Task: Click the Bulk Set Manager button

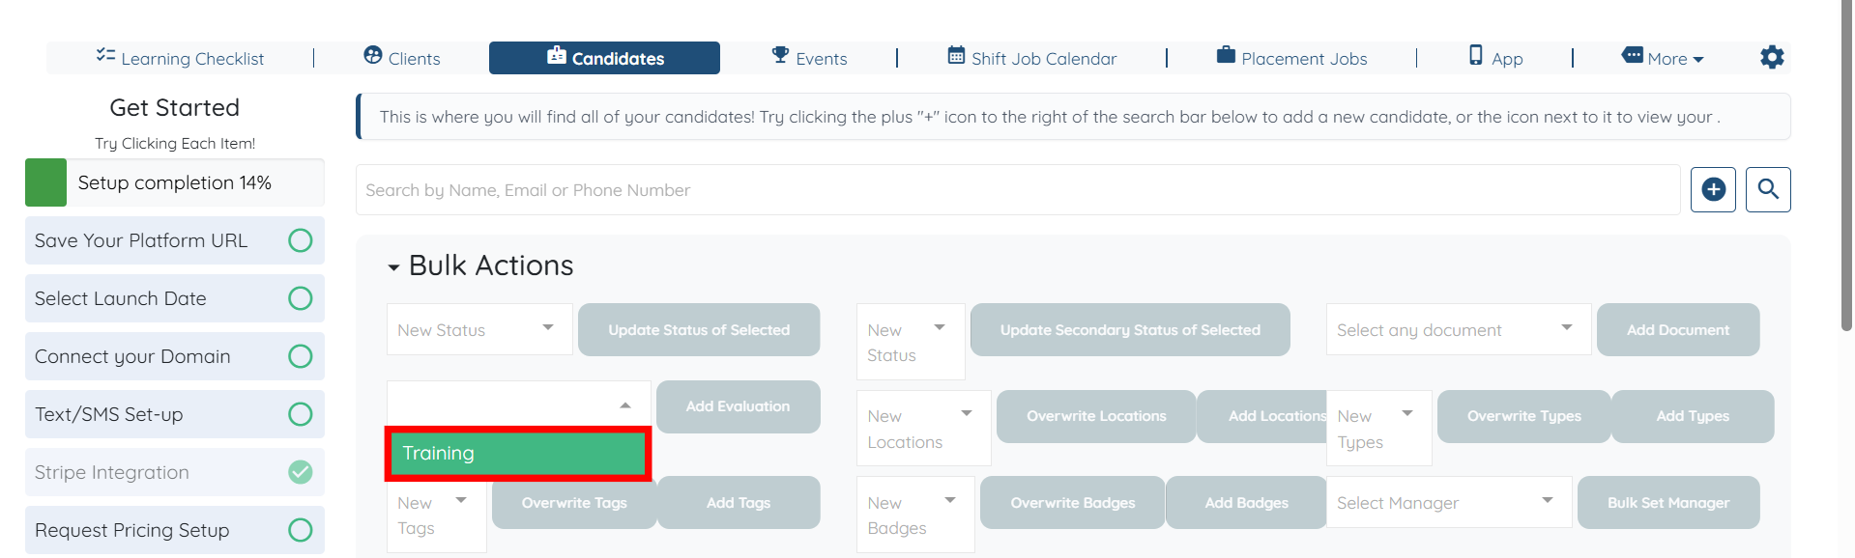Action: point(1667,503)
